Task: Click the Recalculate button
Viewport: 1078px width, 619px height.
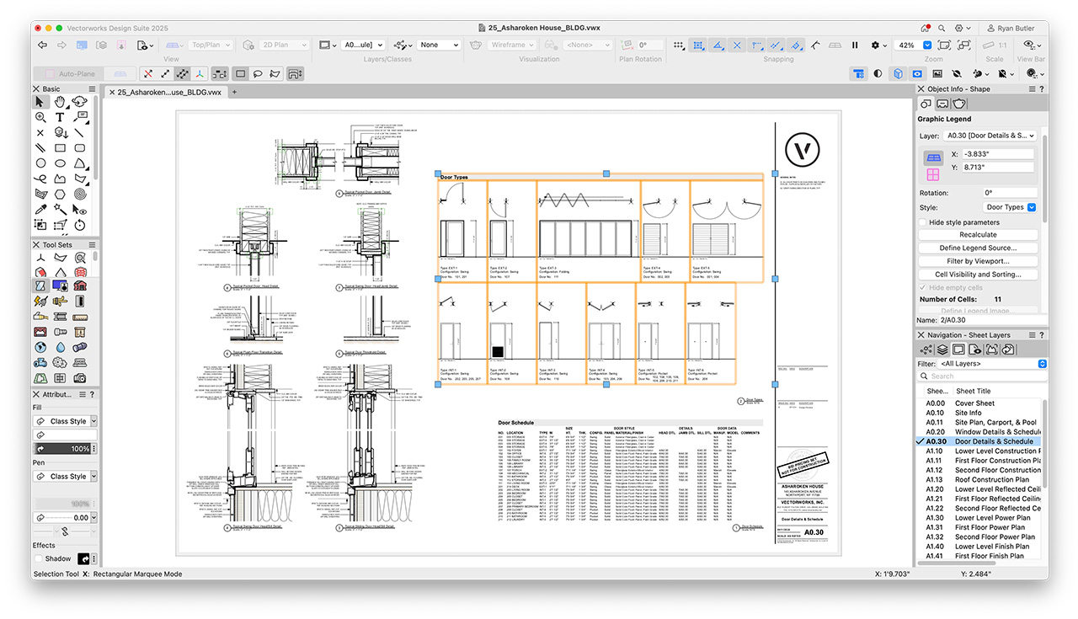Action: 977,235
